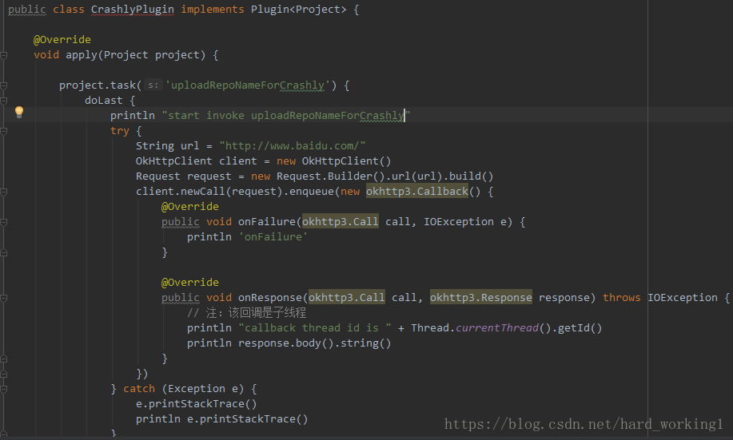Collapse the client.newCall enqueue fold marker
The height and width of the screenshot is (440, 733).
pos(4,192)
